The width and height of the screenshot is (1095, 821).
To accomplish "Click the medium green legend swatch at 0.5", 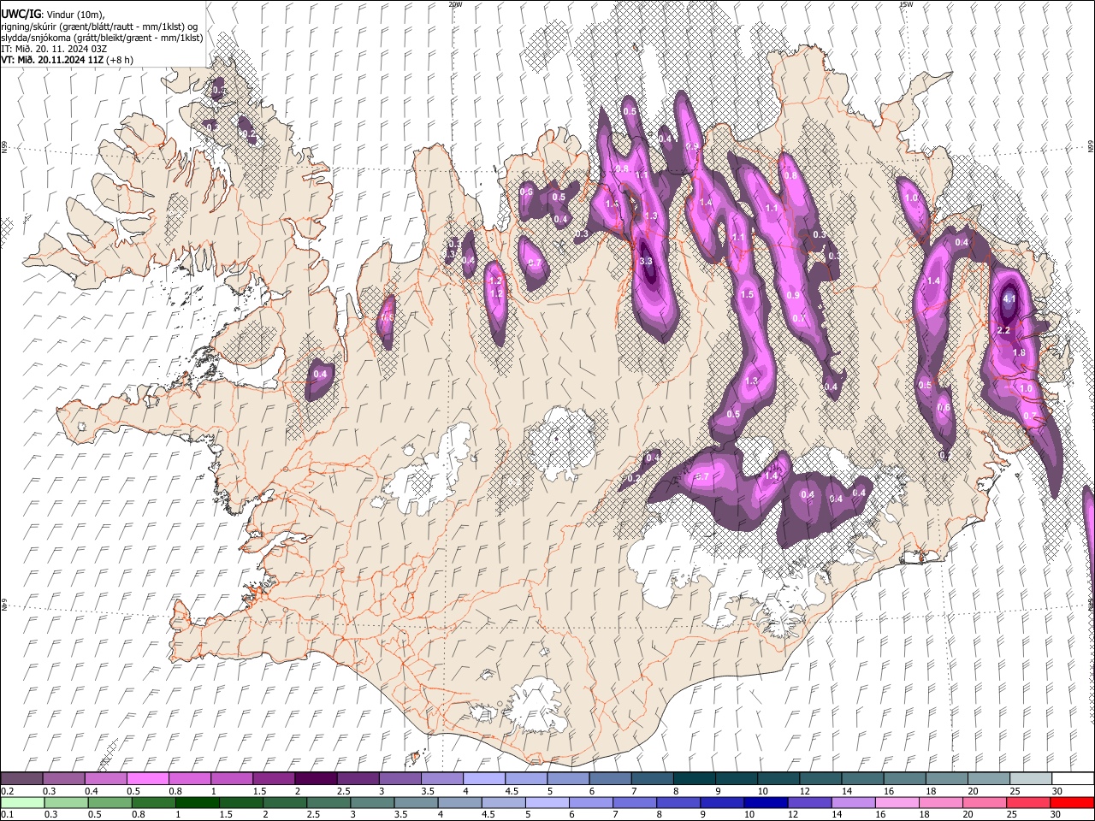I will tap(109, 802).
